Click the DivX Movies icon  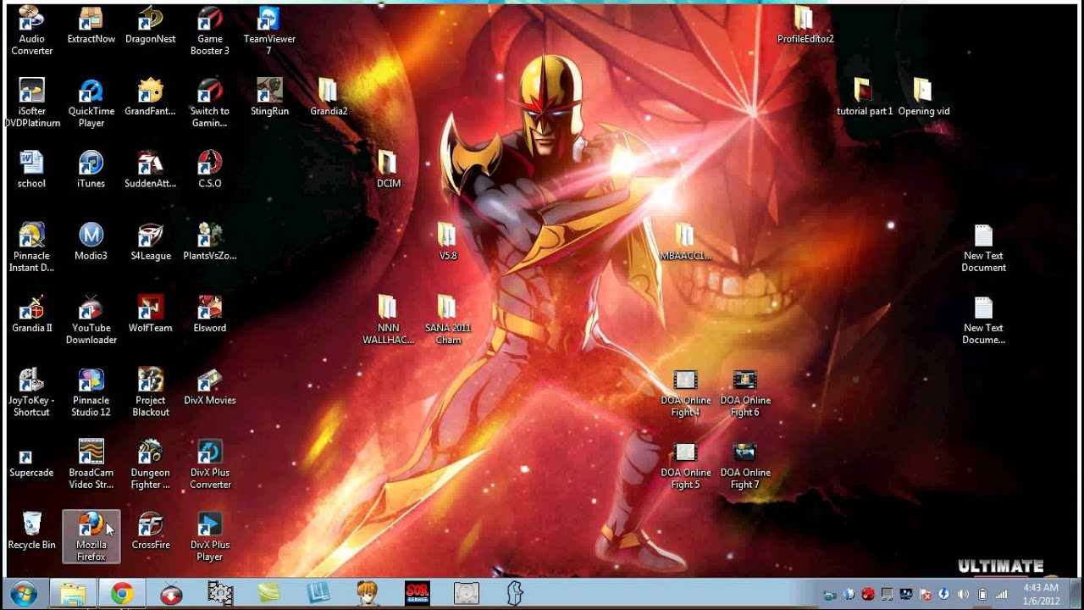210,385
